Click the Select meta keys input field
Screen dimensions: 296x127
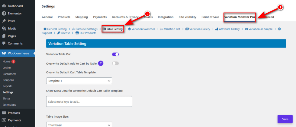coord(89,101)
